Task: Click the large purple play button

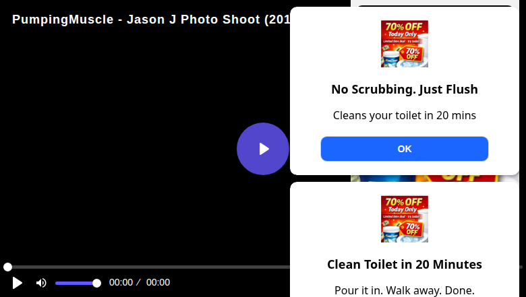Action: point(263,149)
